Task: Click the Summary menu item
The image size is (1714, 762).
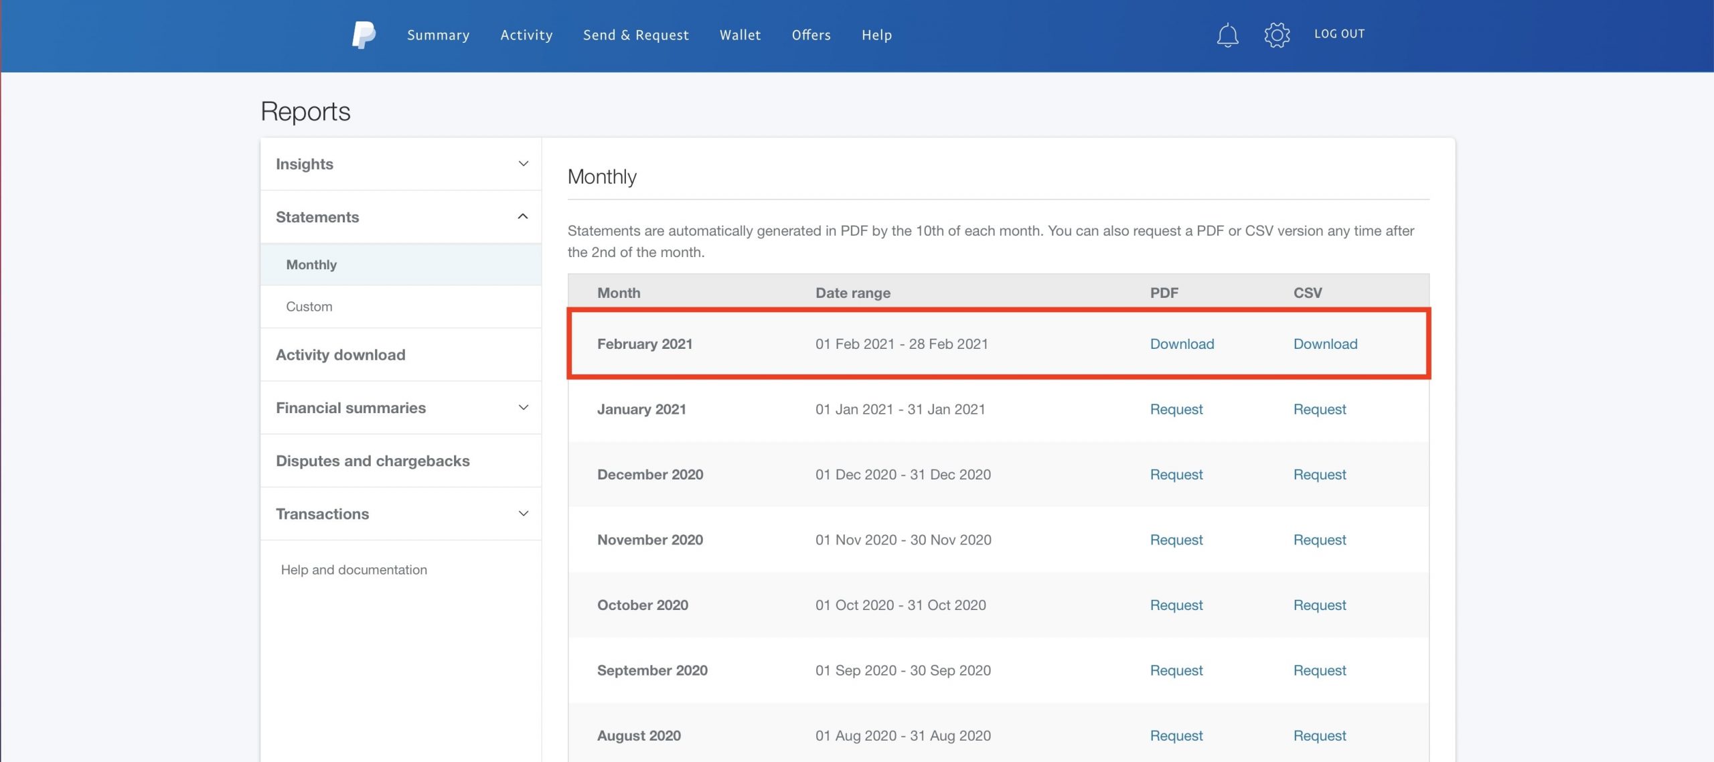Action: click(x=438, y=35)
